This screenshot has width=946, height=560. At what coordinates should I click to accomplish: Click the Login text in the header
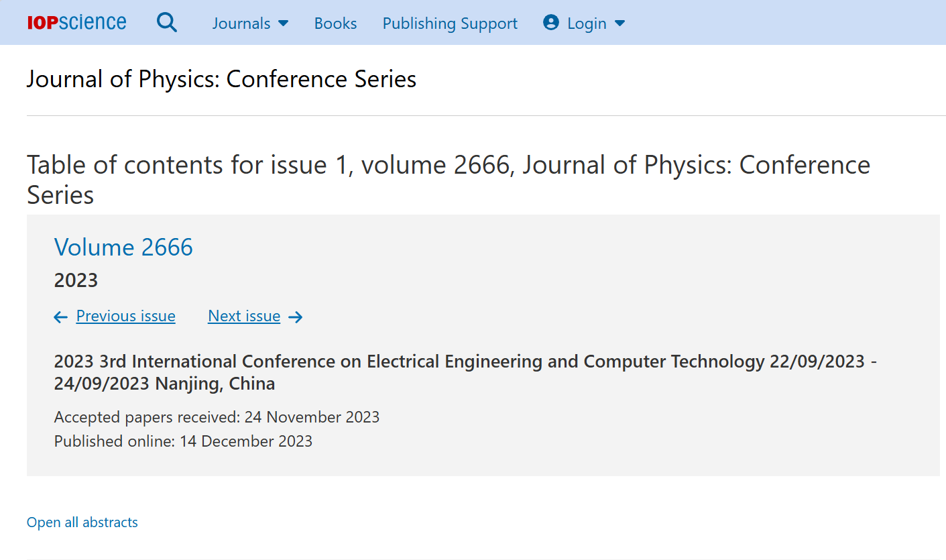[587, 23]
